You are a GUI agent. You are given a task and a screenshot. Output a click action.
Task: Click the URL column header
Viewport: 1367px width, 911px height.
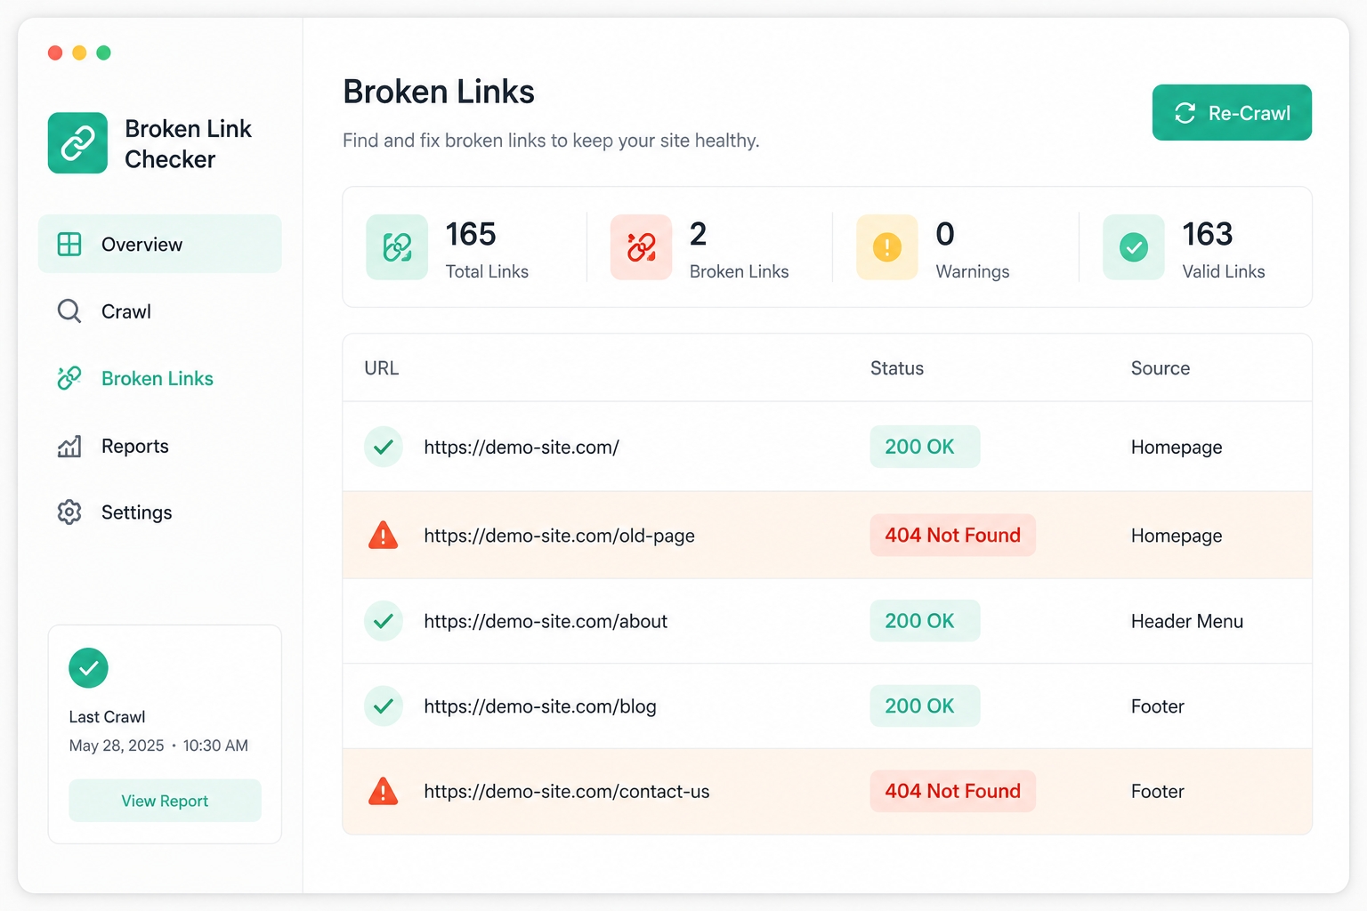382,368
